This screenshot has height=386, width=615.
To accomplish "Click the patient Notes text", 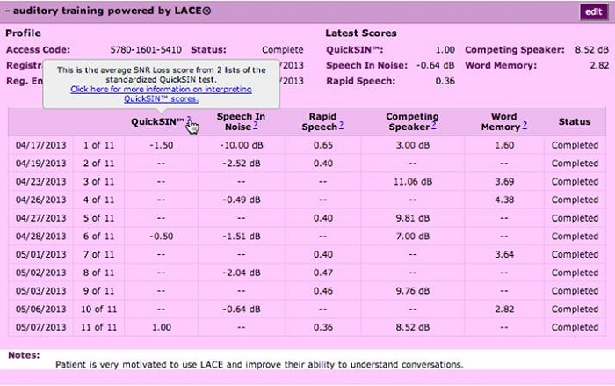I will (259, 365).
